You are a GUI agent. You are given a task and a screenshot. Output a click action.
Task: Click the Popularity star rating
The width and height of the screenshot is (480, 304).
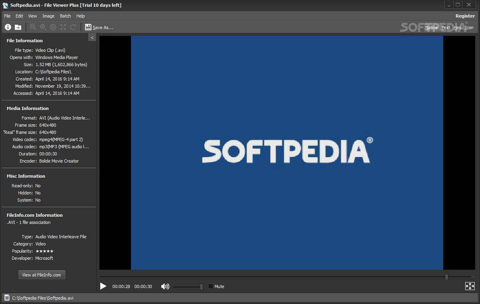pos(44,251)
